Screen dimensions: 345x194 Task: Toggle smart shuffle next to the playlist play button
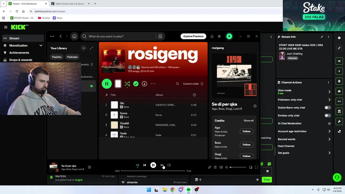pos(127,84)
